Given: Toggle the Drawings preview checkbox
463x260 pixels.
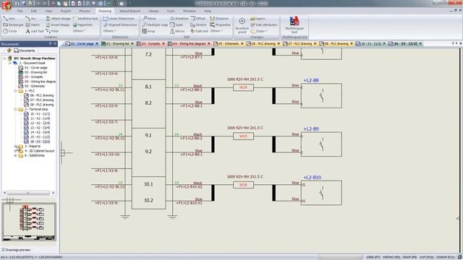Looking at the screenshot, I should click(x=3, y=250).
